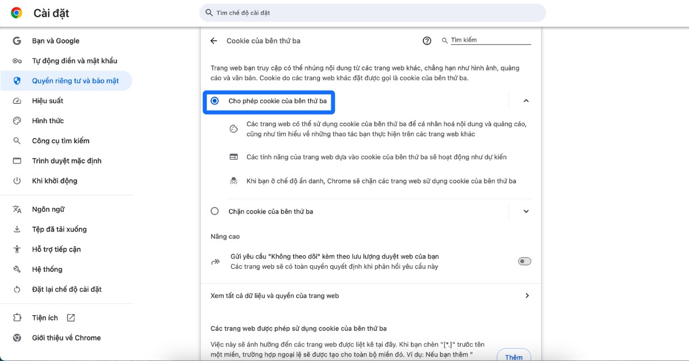Click the back arrow on cookie settings page

213,41
